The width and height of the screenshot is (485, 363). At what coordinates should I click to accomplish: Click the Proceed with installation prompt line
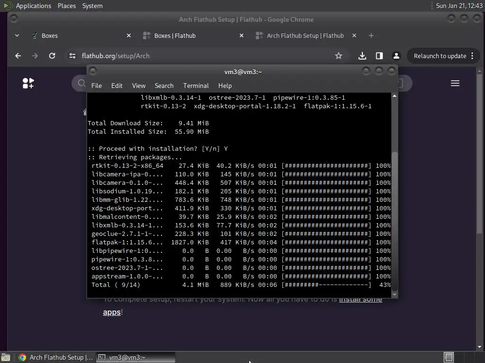pos(158,149)
